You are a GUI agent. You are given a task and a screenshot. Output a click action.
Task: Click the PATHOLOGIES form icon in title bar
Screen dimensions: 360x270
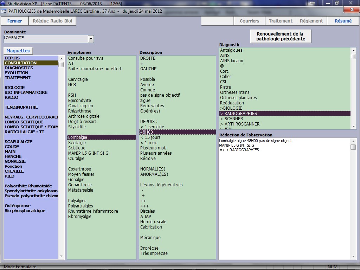(4, 11)
